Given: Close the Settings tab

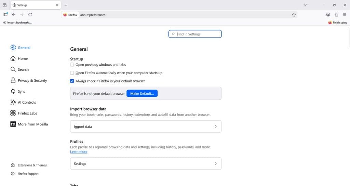Looking at the screenshot, I should coord(57,5).
